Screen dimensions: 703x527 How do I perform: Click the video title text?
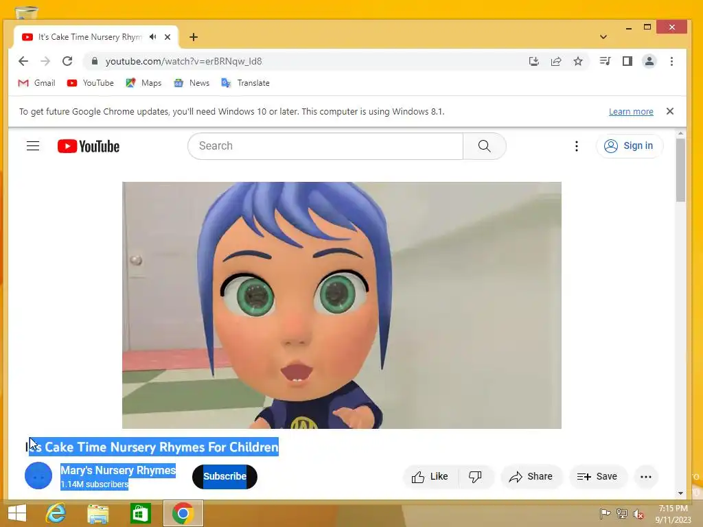point(152,447)
